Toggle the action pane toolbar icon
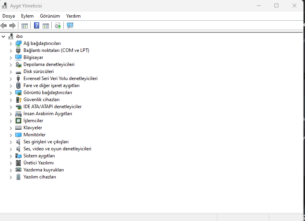 (x=46, y=26)
